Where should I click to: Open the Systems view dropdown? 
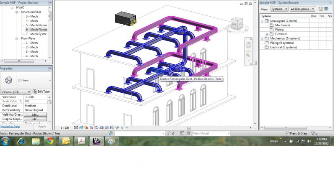(279, 9)
